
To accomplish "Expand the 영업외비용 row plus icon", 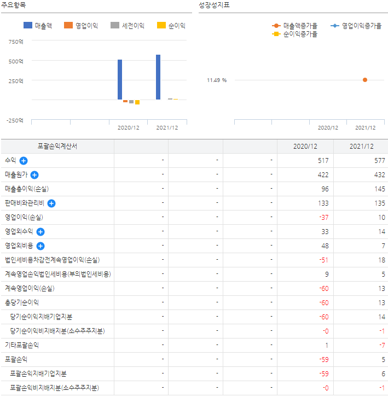I will 40,246.
